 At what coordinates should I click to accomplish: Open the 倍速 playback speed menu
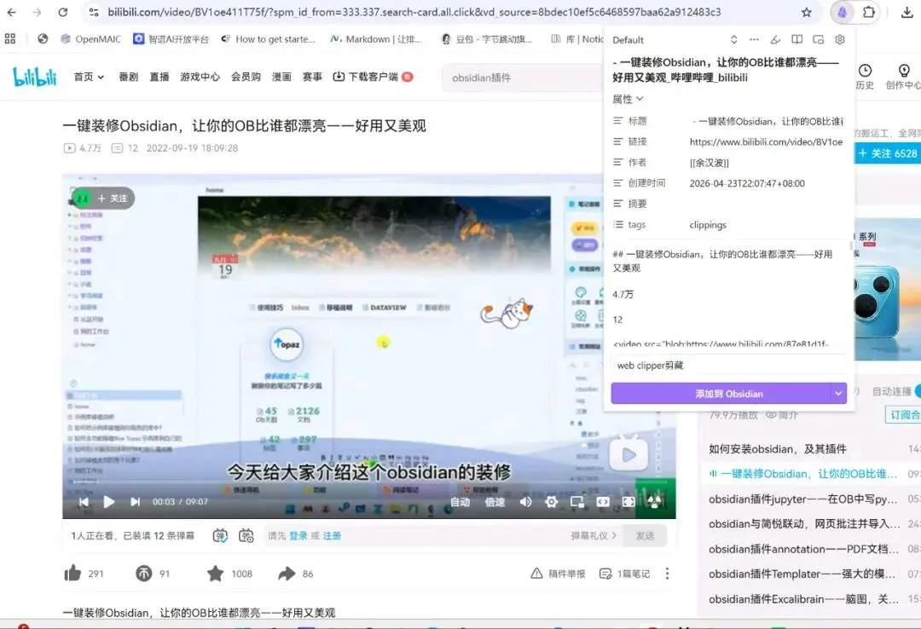click(x=495, y=502)
